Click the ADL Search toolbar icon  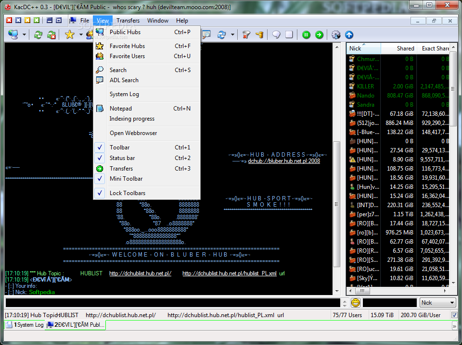pyautogui.click(x=206, y=35)
